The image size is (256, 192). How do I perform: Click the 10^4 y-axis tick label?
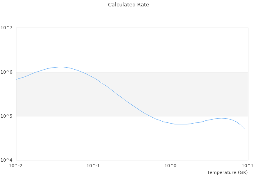(8, 160)
